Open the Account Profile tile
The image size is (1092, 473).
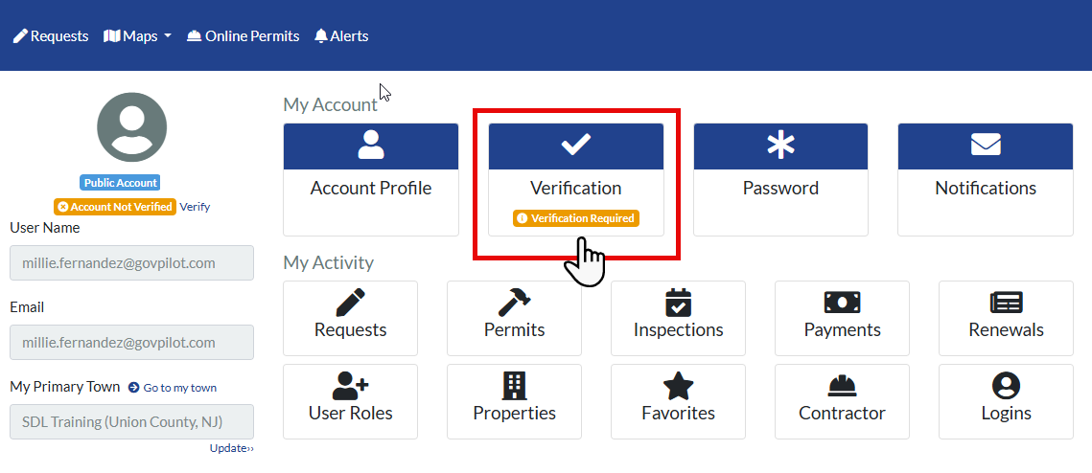tap(370, 179)
